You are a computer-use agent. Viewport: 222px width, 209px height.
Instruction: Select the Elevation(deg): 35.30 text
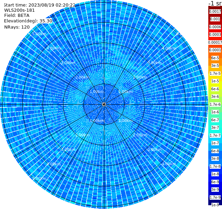point(28,21)
